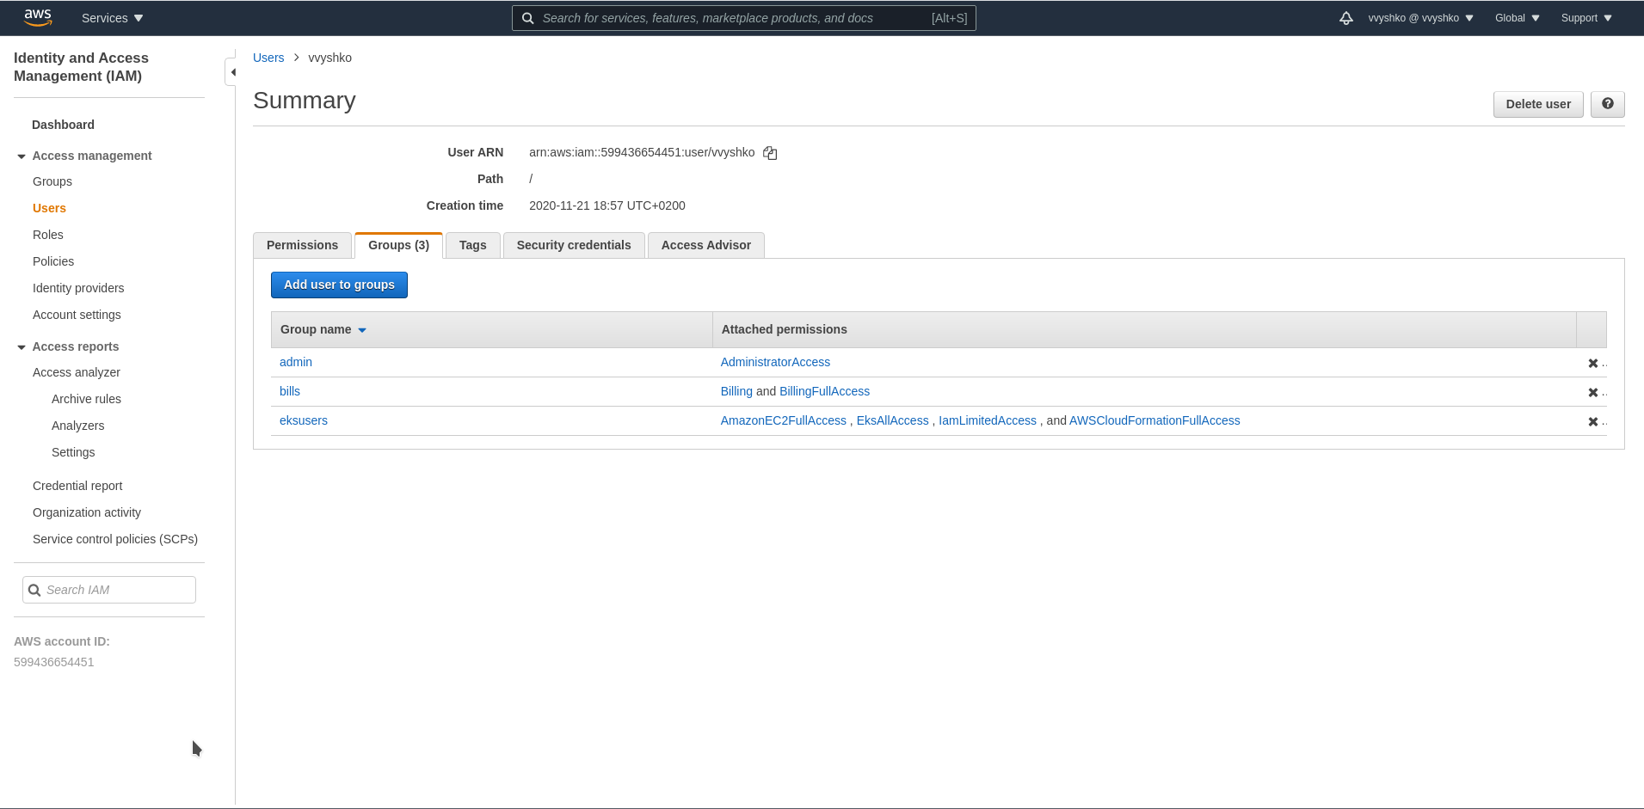
Task: Open the IamLimitedAccess policy link
Action: 988,420
